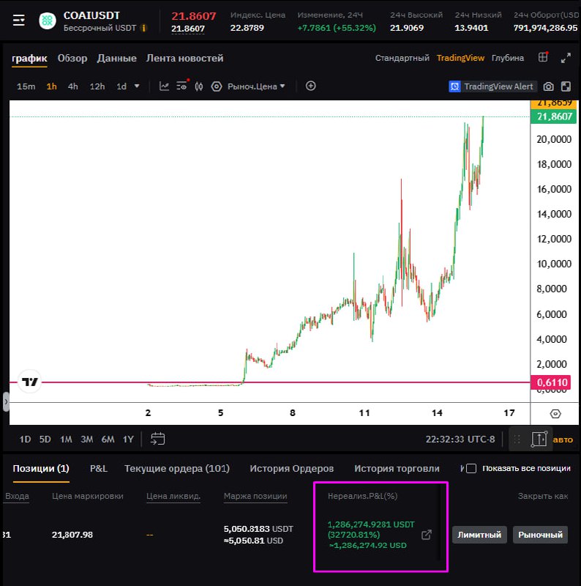Open go-to-date calendar icon
Viewport: 581px width, 586px height.
tap(157, 439)
